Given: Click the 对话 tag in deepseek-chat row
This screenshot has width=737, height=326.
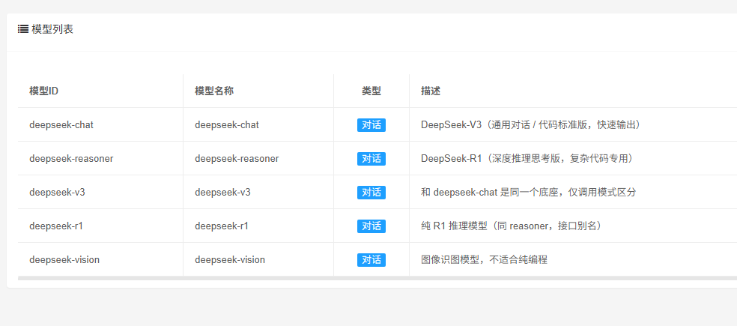Looking at the screenshot, I should 371,124.
